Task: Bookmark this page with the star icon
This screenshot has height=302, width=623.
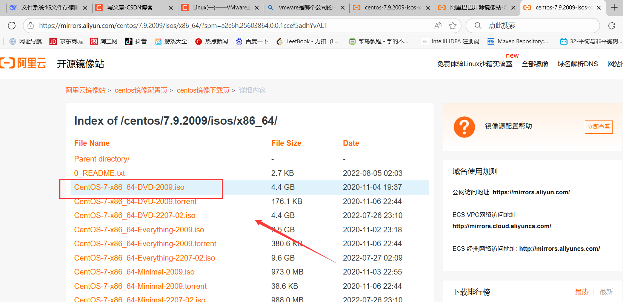Action: 453,26
